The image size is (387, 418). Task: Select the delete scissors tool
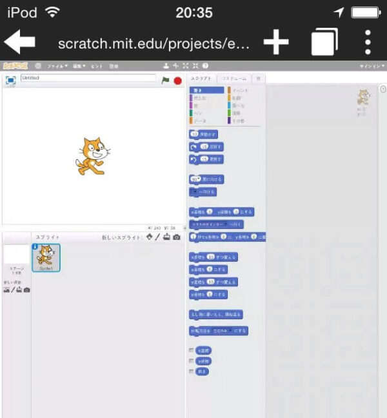click(175, 66)
